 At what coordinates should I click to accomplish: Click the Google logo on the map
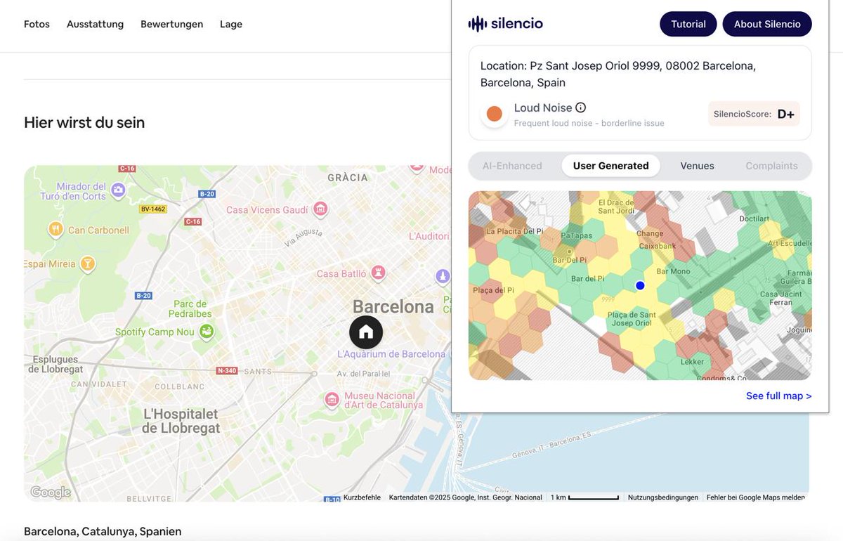(x=50, y=492)
